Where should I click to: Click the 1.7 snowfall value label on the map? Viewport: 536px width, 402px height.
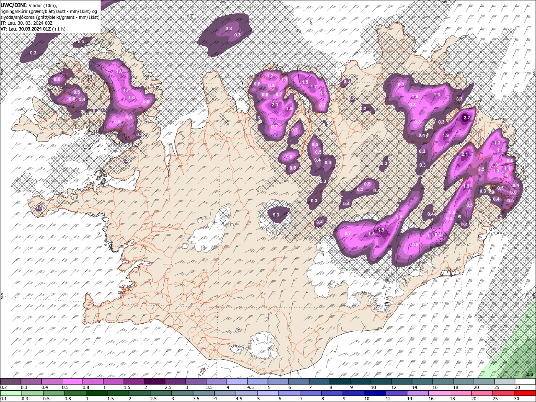[313, 87]
